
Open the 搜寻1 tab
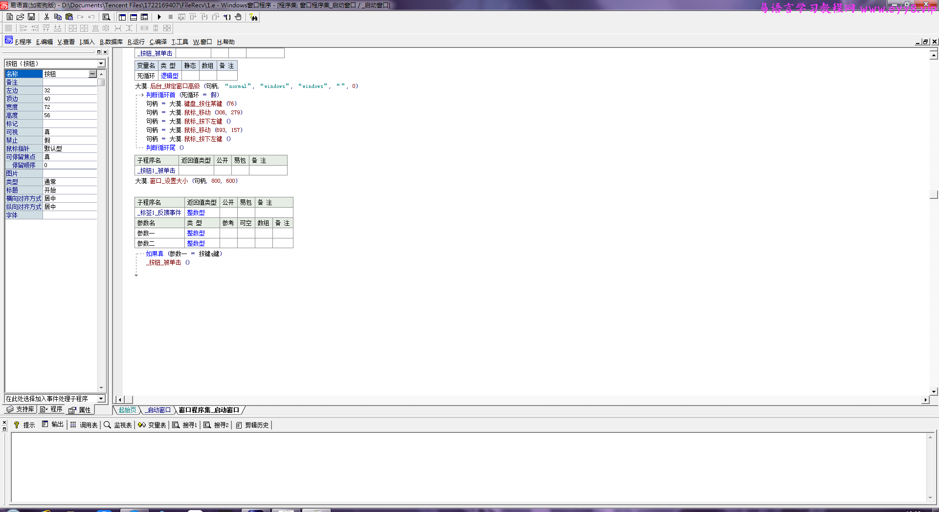[185, 425]
